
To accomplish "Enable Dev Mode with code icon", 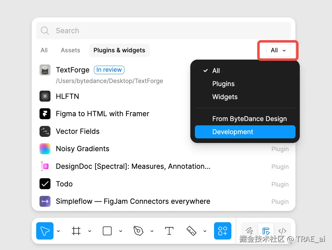I will [282, 231].
